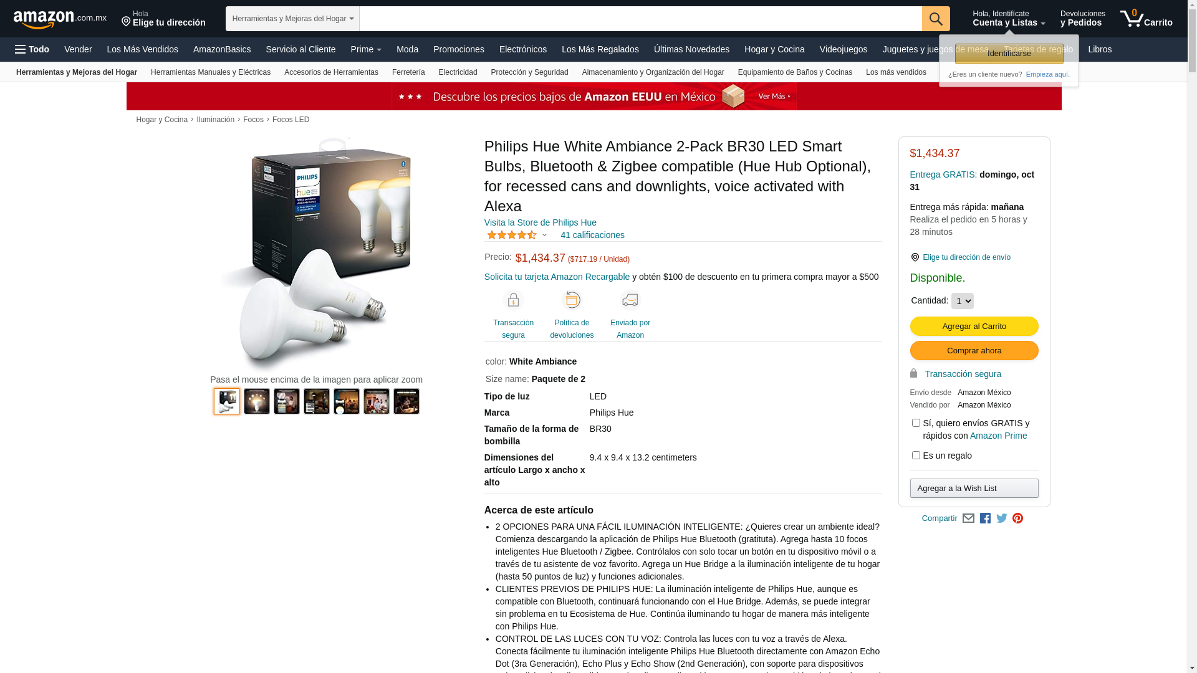Click the search magnifier button

click(936, 19)
